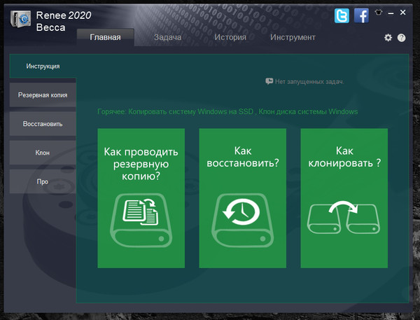This screenshot has height=320, width=420.
Task: Go to the История tab
Action: 230,38
